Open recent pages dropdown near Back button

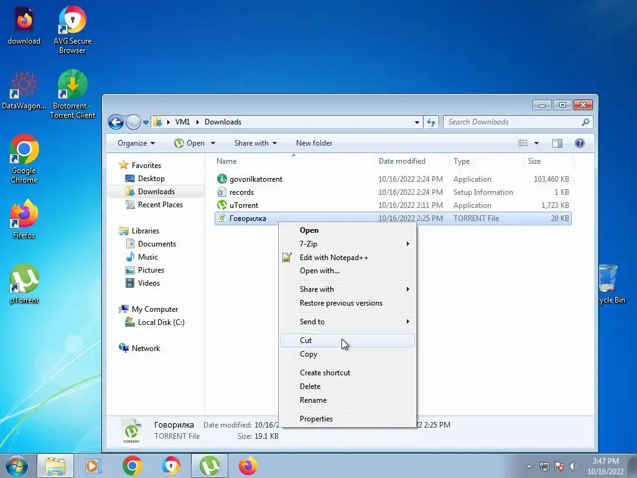coord(146,123)
